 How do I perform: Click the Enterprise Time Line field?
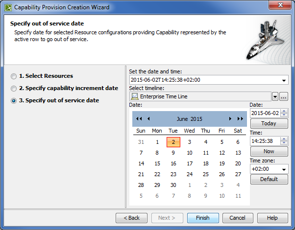pos(200,96)
